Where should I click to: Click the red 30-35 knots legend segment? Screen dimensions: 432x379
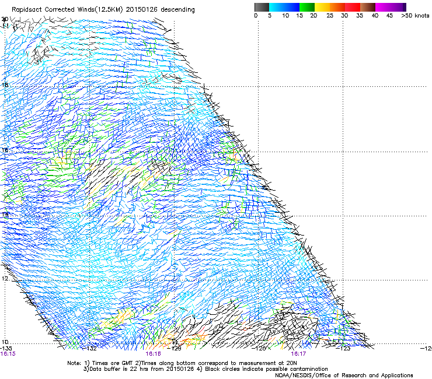(x=353, y=7)
